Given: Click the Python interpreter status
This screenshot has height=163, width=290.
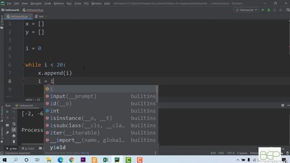Looking at the screenshot, I should [254, 153].
